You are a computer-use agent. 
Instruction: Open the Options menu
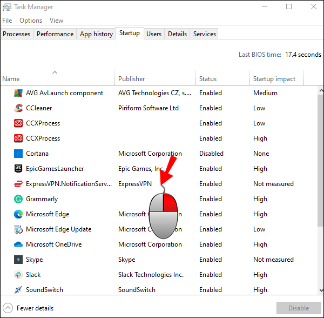(31, 21)
